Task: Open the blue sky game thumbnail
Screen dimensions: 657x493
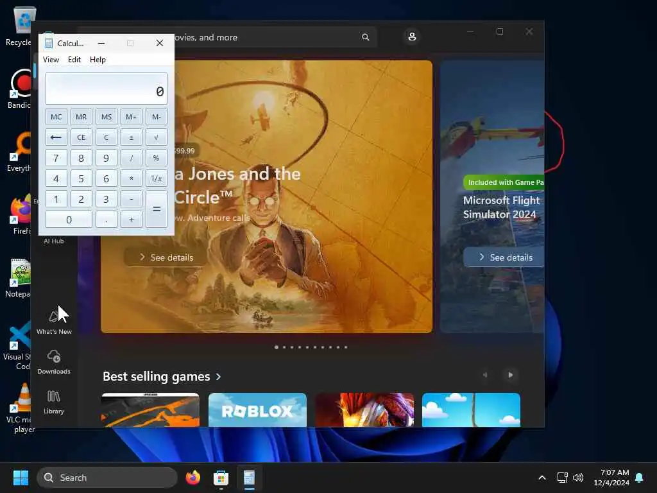Action: point(471,410)
